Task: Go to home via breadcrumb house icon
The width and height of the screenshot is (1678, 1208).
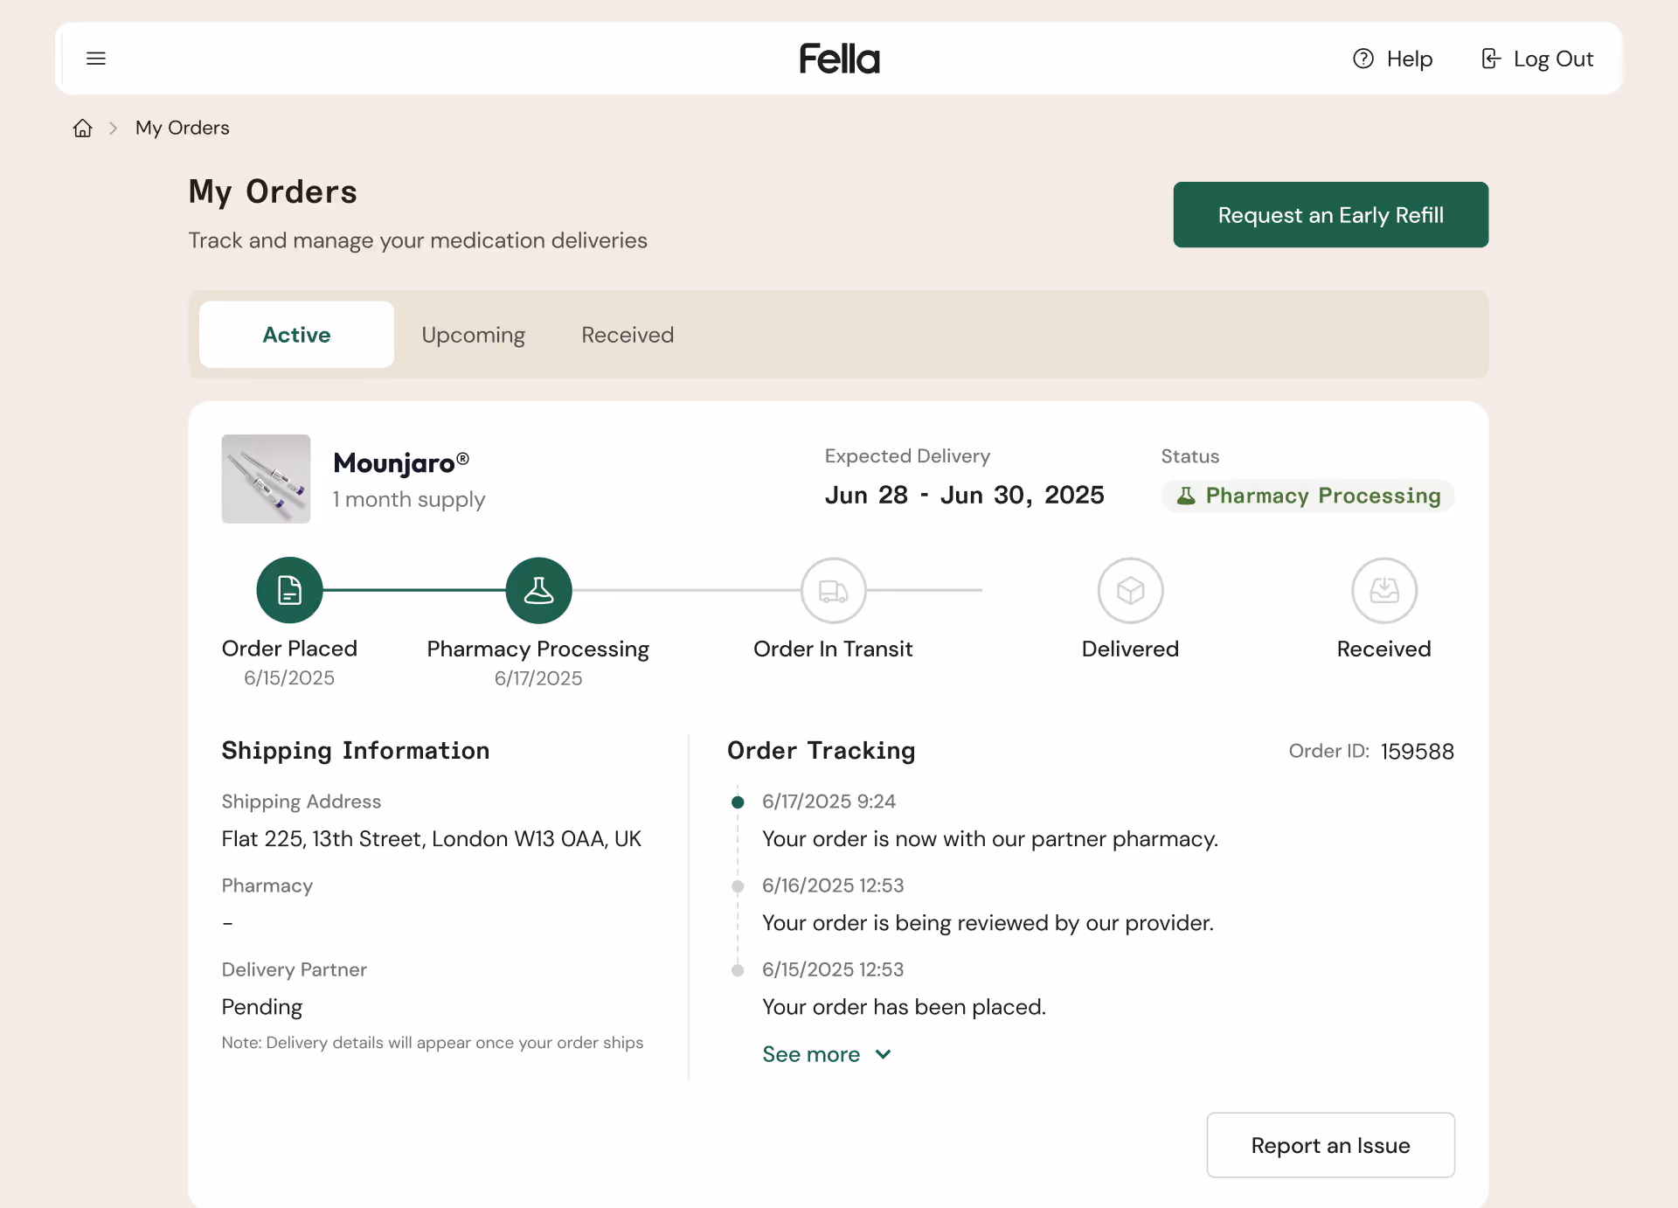Action: click(x=82, y=128)
